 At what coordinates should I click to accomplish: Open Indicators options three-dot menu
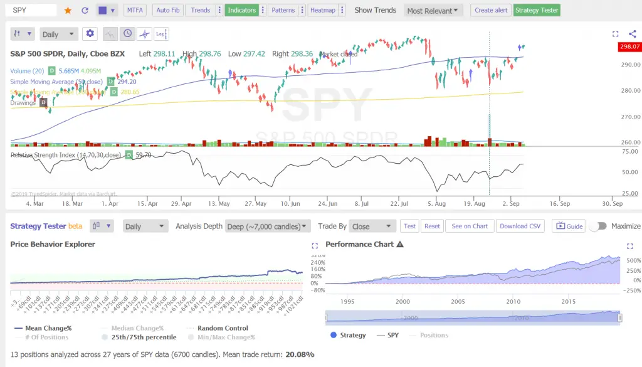[263, 10]
